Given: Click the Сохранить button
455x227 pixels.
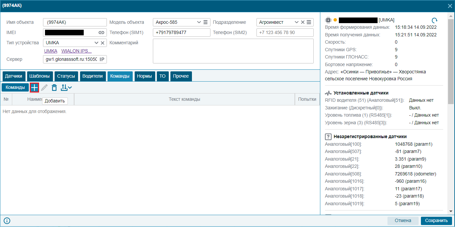Looking at the screenshot, I should click(x=436, y=220).
